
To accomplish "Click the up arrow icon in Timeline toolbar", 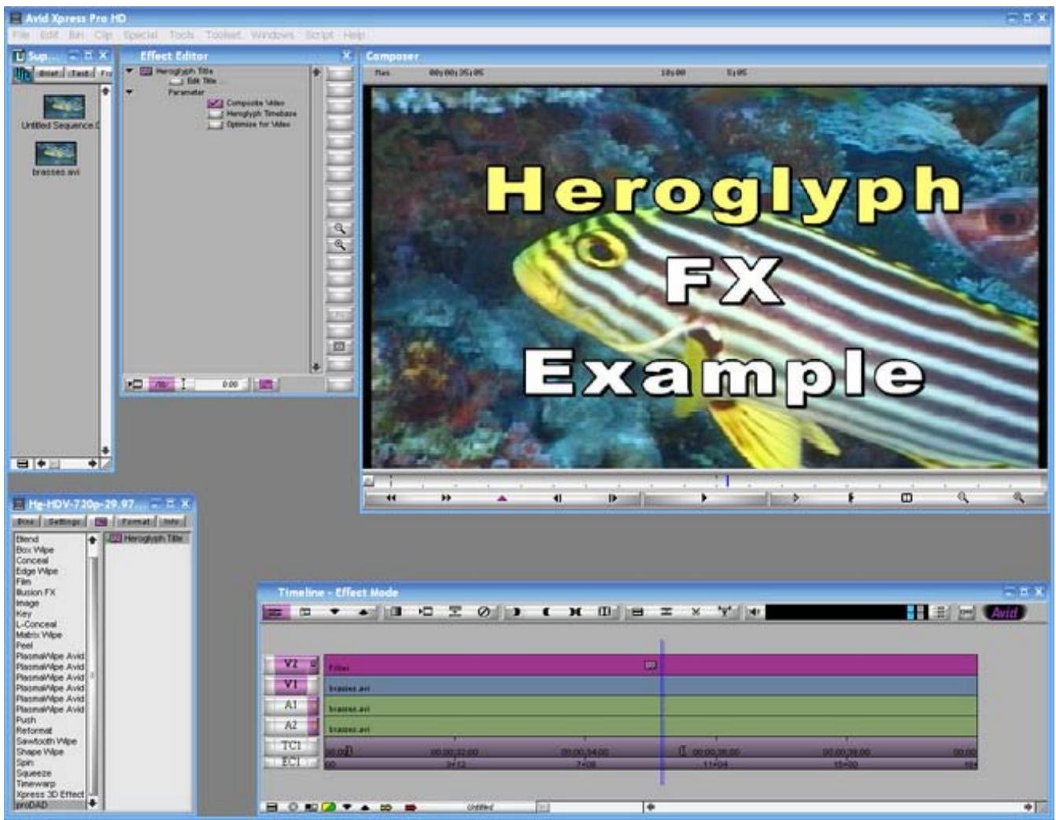I will pos(364,612).
